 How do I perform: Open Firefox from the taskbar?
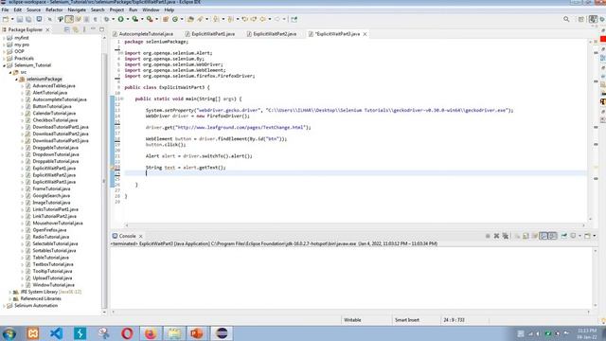click(151, 333)
